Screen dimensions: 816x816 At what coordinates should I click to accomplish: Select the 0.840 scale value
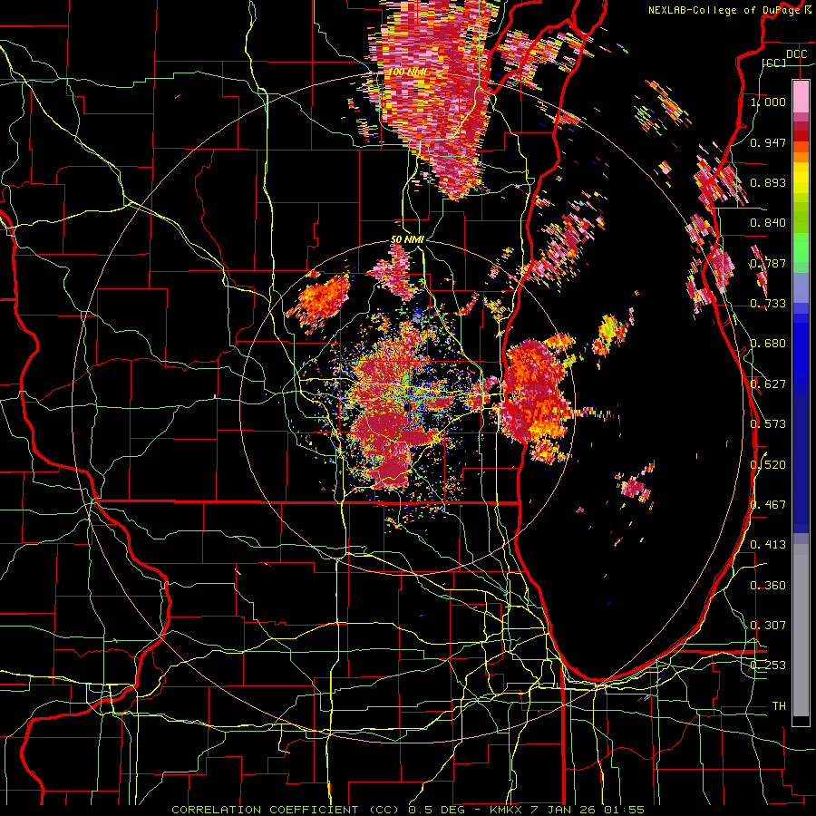click(x=768, y=223)
